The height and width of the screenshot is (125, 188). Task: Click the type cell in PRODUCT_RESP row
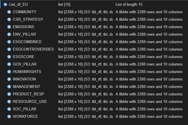(86, 94)
